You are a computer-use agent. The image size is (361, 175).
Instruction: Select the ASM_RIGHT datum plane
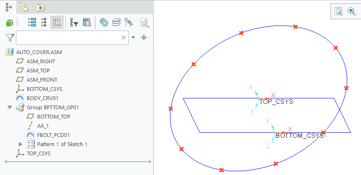[41, 62]
